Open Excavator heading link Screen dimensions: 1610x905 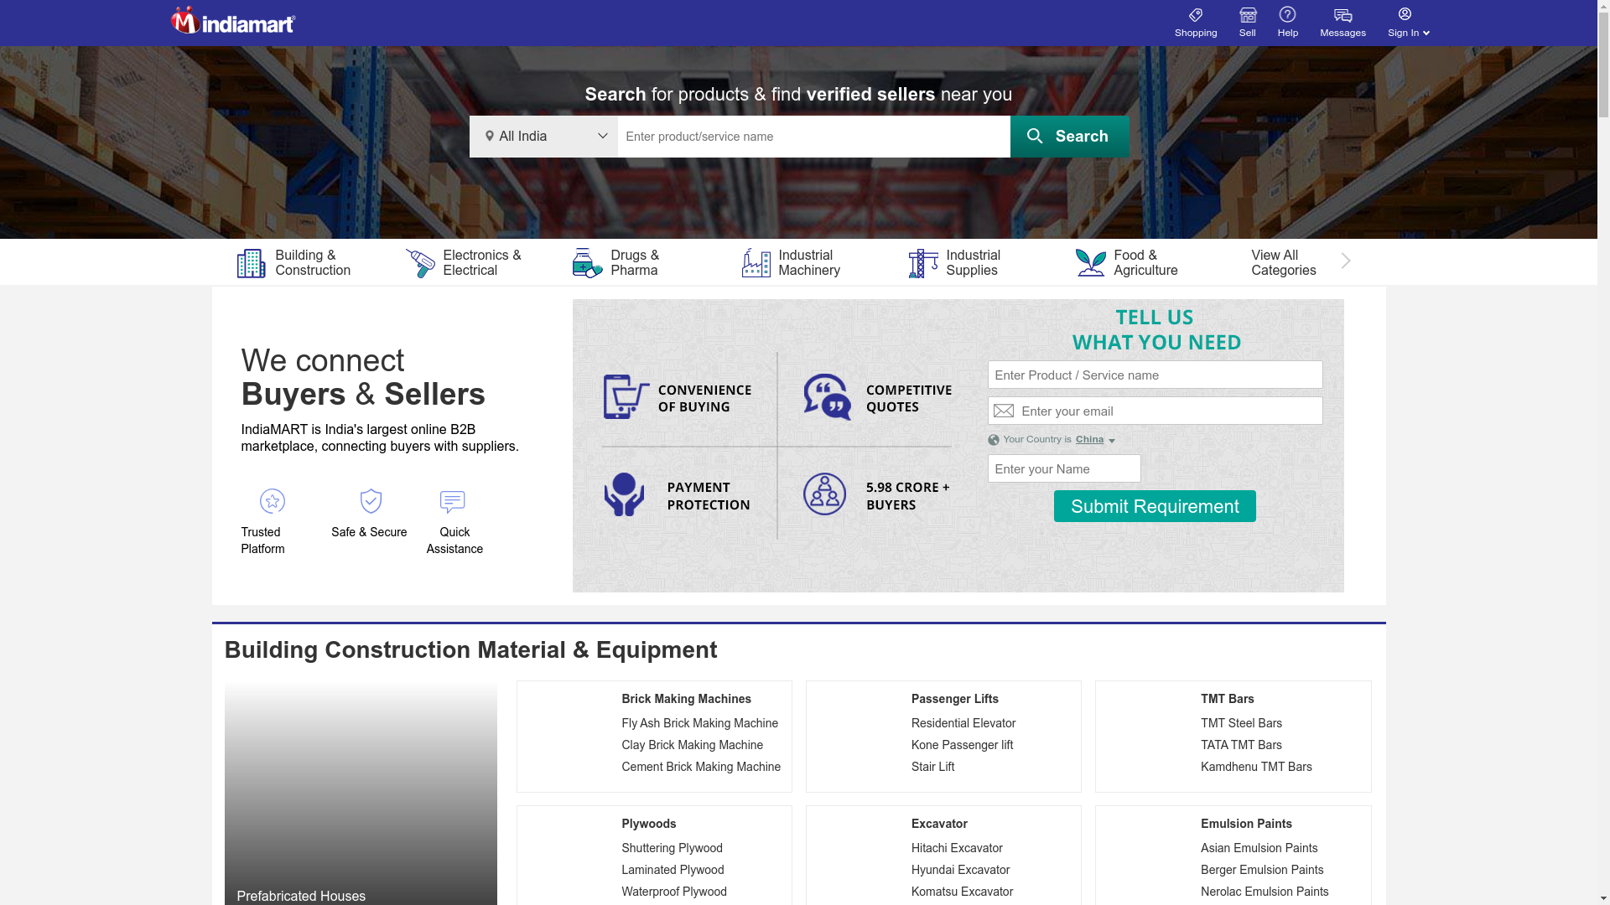(939, 824)
